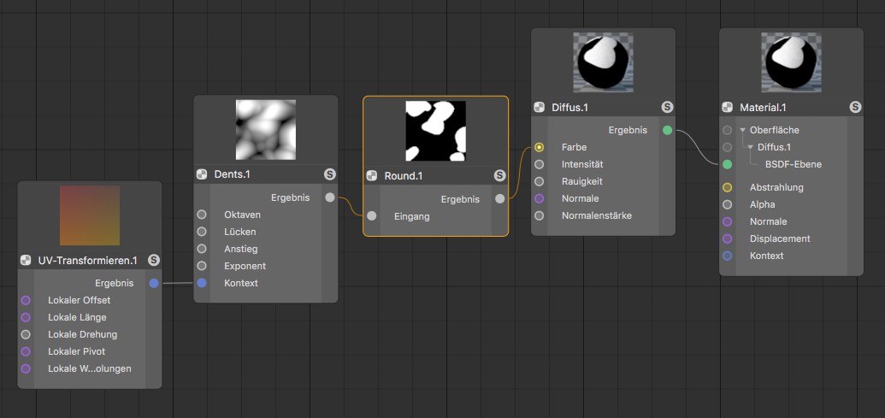Select the Farbe input port on Diffus.1

click(x=539, y=147)
